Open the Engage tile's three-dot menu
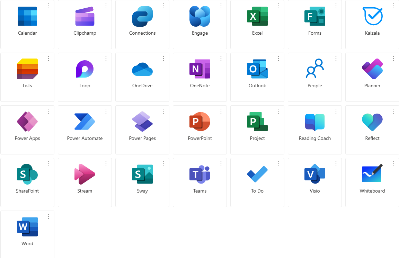Screen dimensions: 399x258 [x=221, y=6]
